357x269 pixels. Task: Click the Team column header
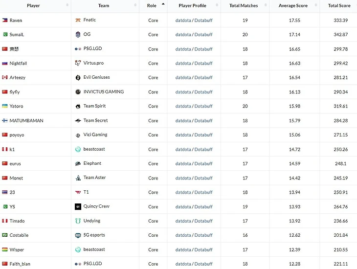(x=104, y=6)
